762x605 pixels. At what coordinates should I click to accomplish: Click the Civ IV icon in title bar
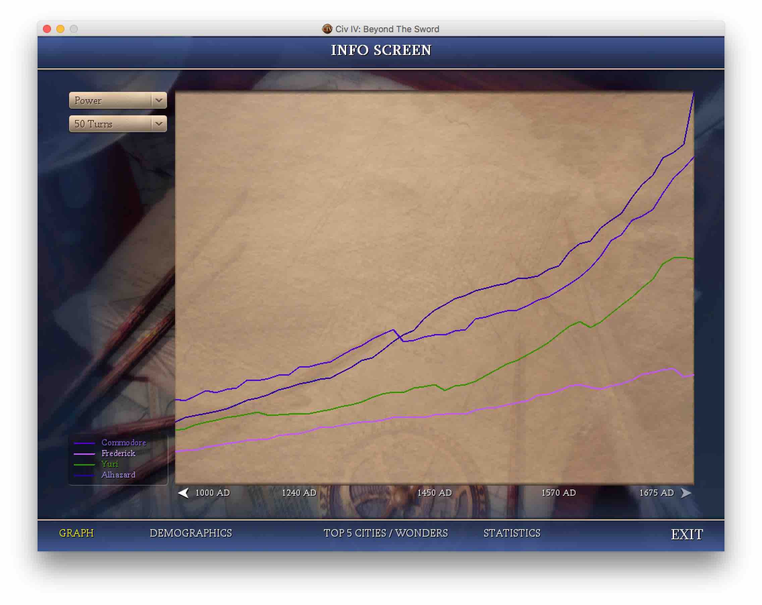[x=327, y=29]
